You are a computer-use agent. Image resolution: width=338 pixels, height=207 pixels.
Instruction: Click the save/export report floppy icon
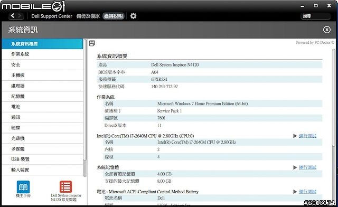(x=92, y=43)
